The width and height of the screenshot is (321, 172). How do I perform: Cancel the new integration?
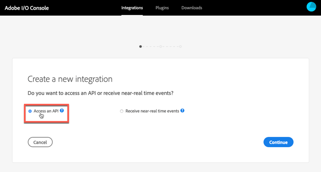pyautogui.click(x=40, y=142)
